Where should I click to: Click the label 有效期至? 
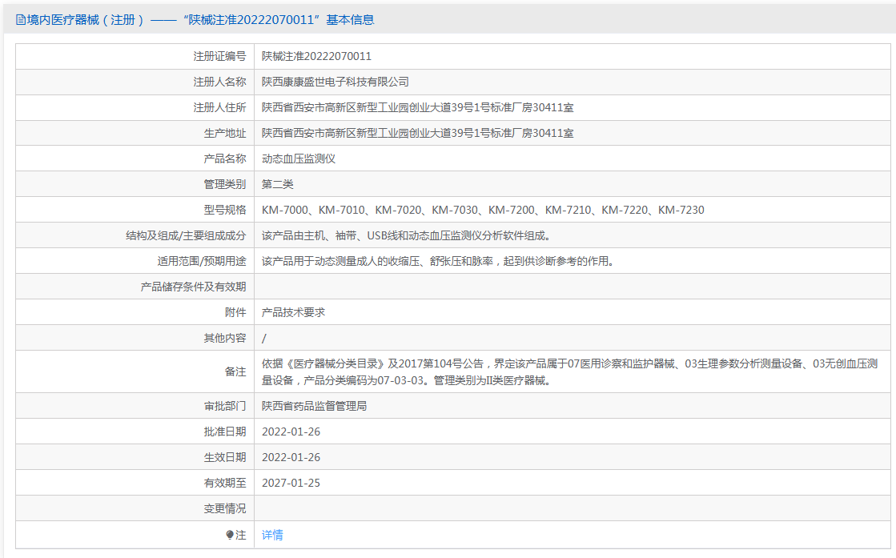pyautogui.click(x=224, y=484)
